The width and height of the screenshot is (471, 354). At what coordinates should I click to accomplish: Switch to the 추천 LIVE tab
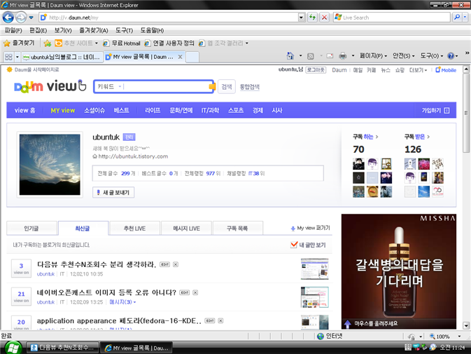pyautogui.click(x=134, y=229)
